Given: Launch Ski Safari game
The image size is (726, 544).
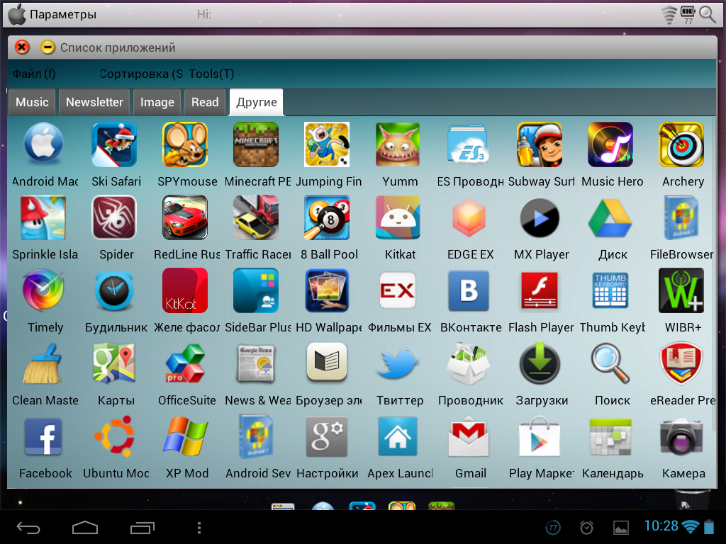Looking at the screenshot, I should [x=114, y=144].
